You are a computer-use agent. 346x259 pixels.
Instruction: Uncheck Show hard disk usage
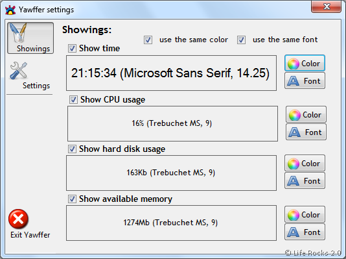(72, 149)
